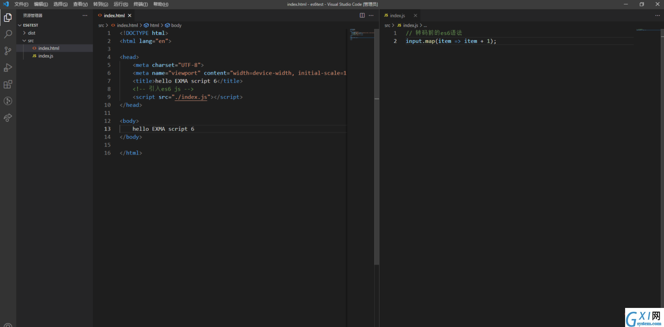The image size is (664, 327).
Task: Select index.js in the file tree
Action: tap(55, 56)
